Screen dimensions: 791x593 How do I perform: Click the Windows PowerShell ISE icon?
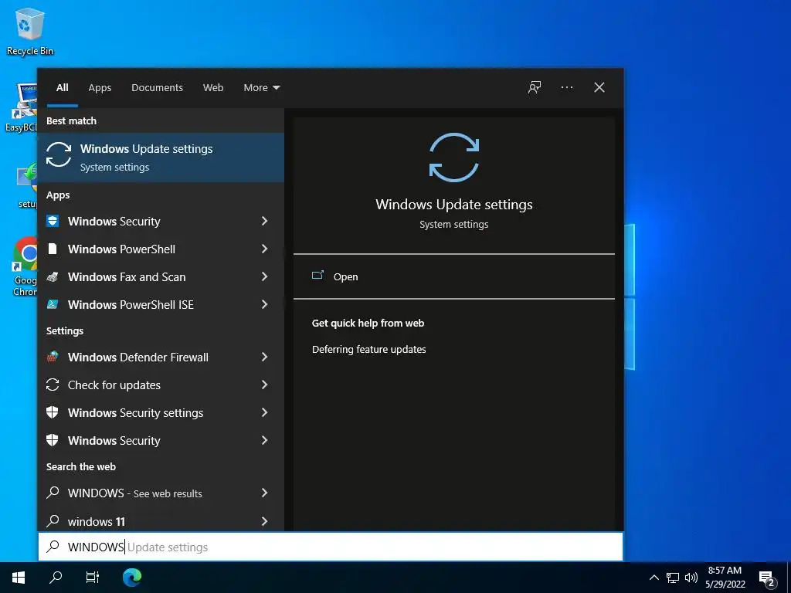point(53,304)
